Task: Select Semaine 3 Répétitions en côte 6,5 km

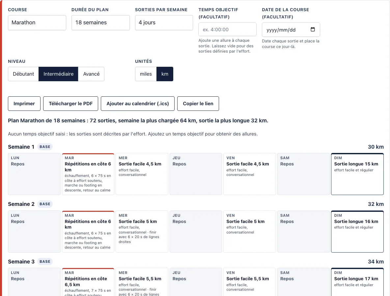Action: click(88, 282)
